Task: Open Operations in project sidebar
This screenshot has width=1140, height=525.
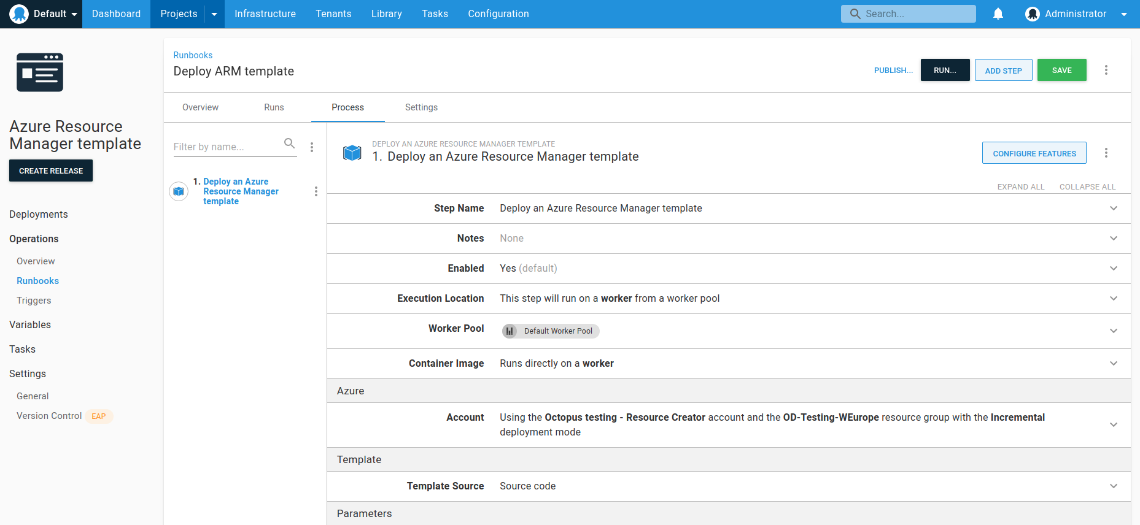Action: tap(34, 239)
